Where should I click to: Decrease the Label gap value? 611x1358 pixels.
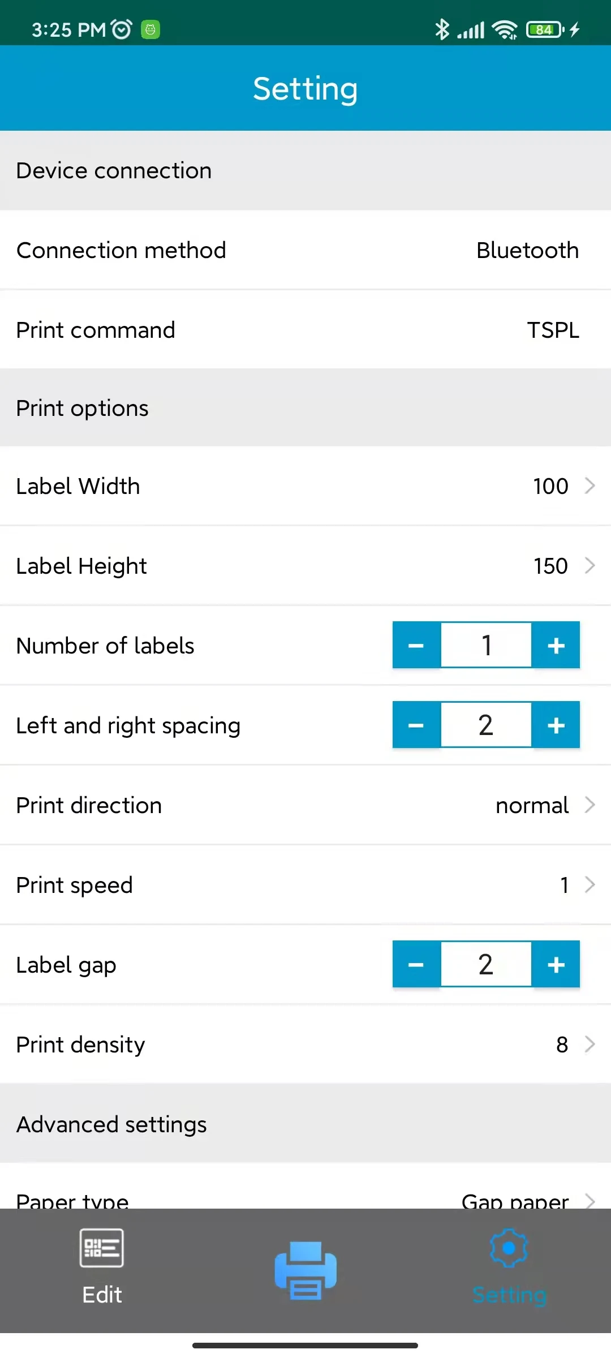click(416, 964)
